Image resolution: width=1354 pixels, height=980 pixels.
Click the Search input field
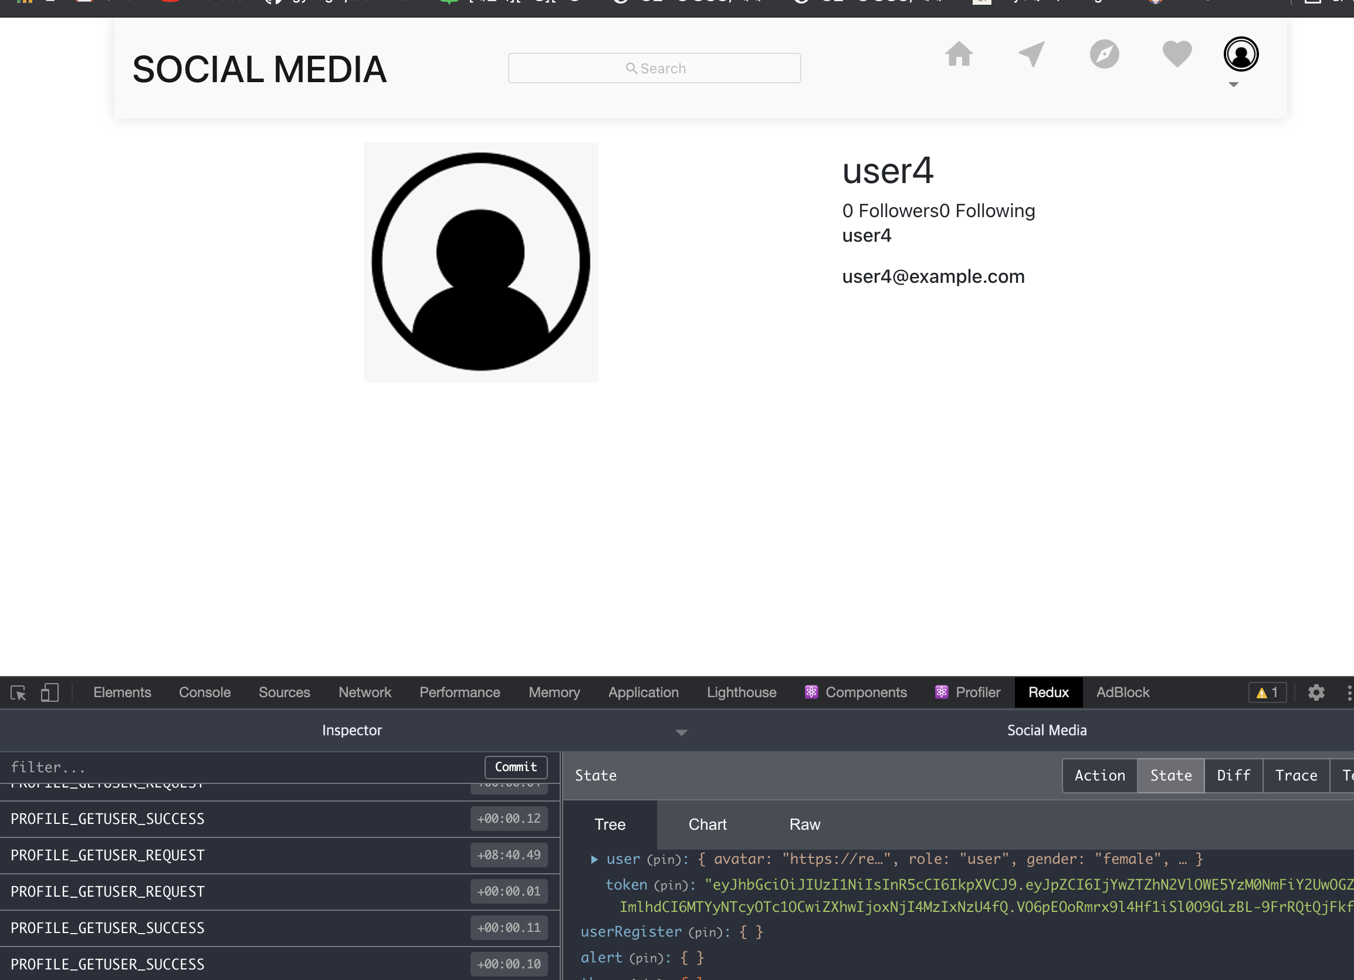pyautogui.click(x=654, y=68)
